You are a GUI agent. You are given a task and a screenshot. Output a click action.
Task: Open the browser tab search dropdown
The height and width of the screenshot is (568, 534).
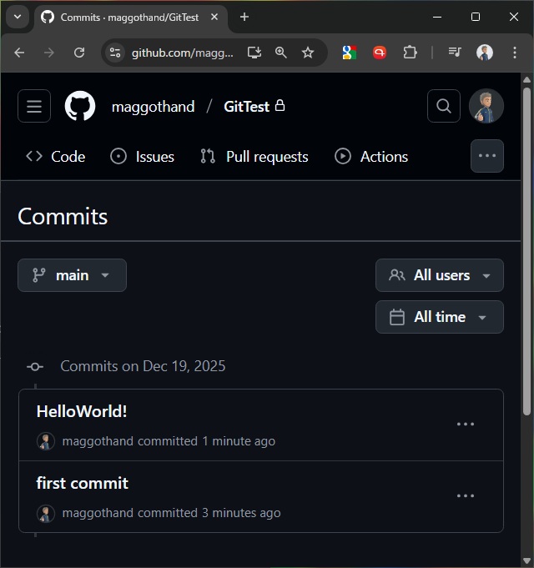(17, 17)
